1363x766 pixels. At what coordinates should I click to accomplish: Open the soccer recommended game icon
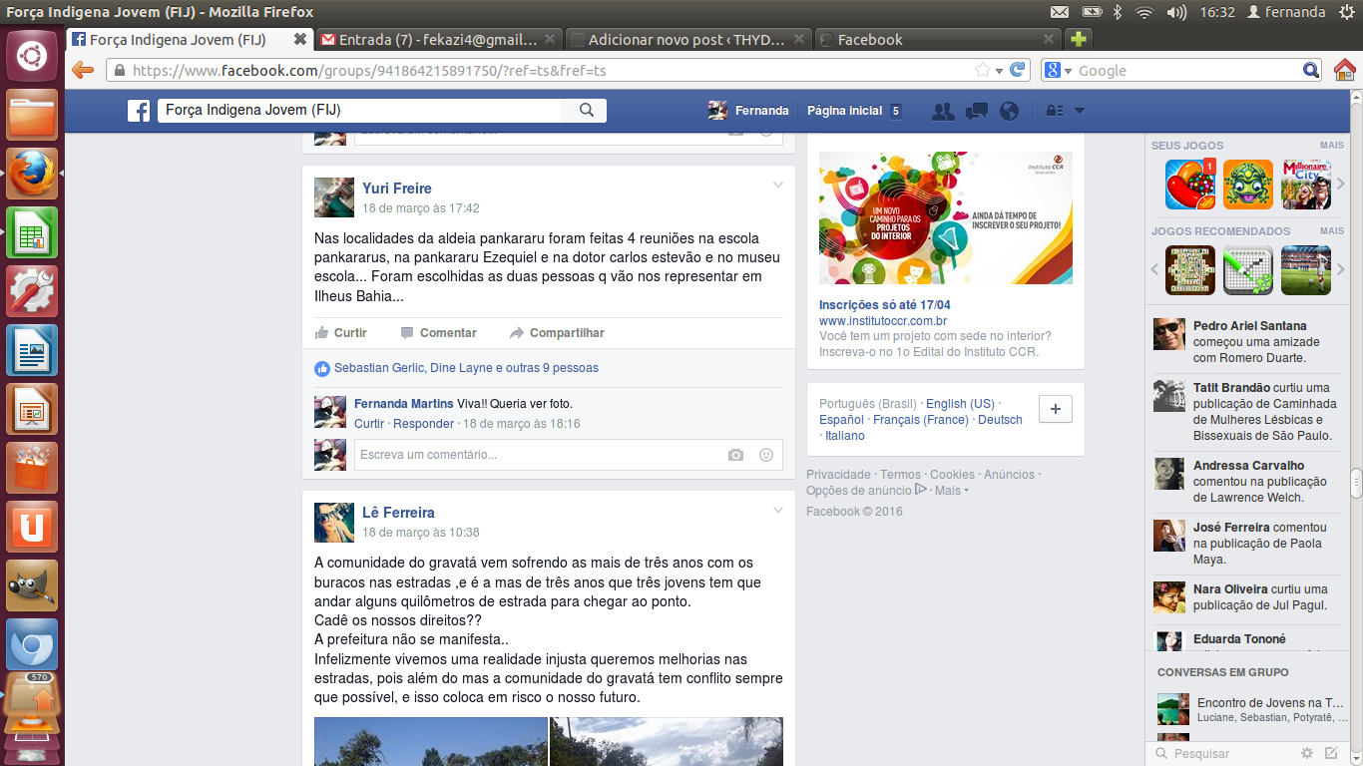click(x=1306, y=270)
